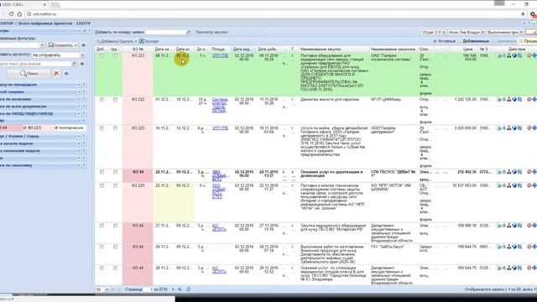The height and width of the screenshot is (302, 537).
Task: Click the pie chart icon in the ФГУП ЦНИИмаш row
Action: coord(514,99)
